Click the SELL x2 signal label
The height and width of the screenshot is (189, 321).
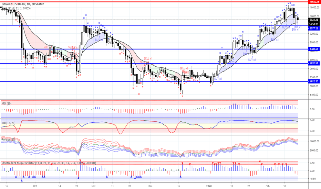coord(184,68)
